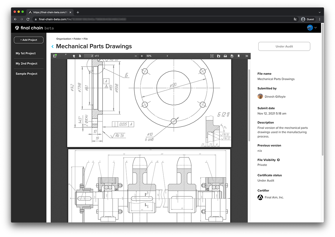The width and height of the screenshot is (335, 237).
Task: Open a new browser tab
Action: [x=78, y=12]
